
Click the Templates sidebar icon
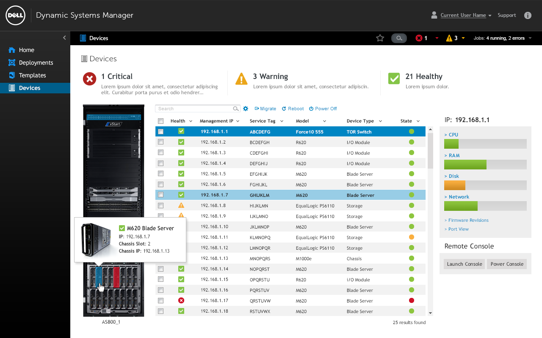coord(12,75)
